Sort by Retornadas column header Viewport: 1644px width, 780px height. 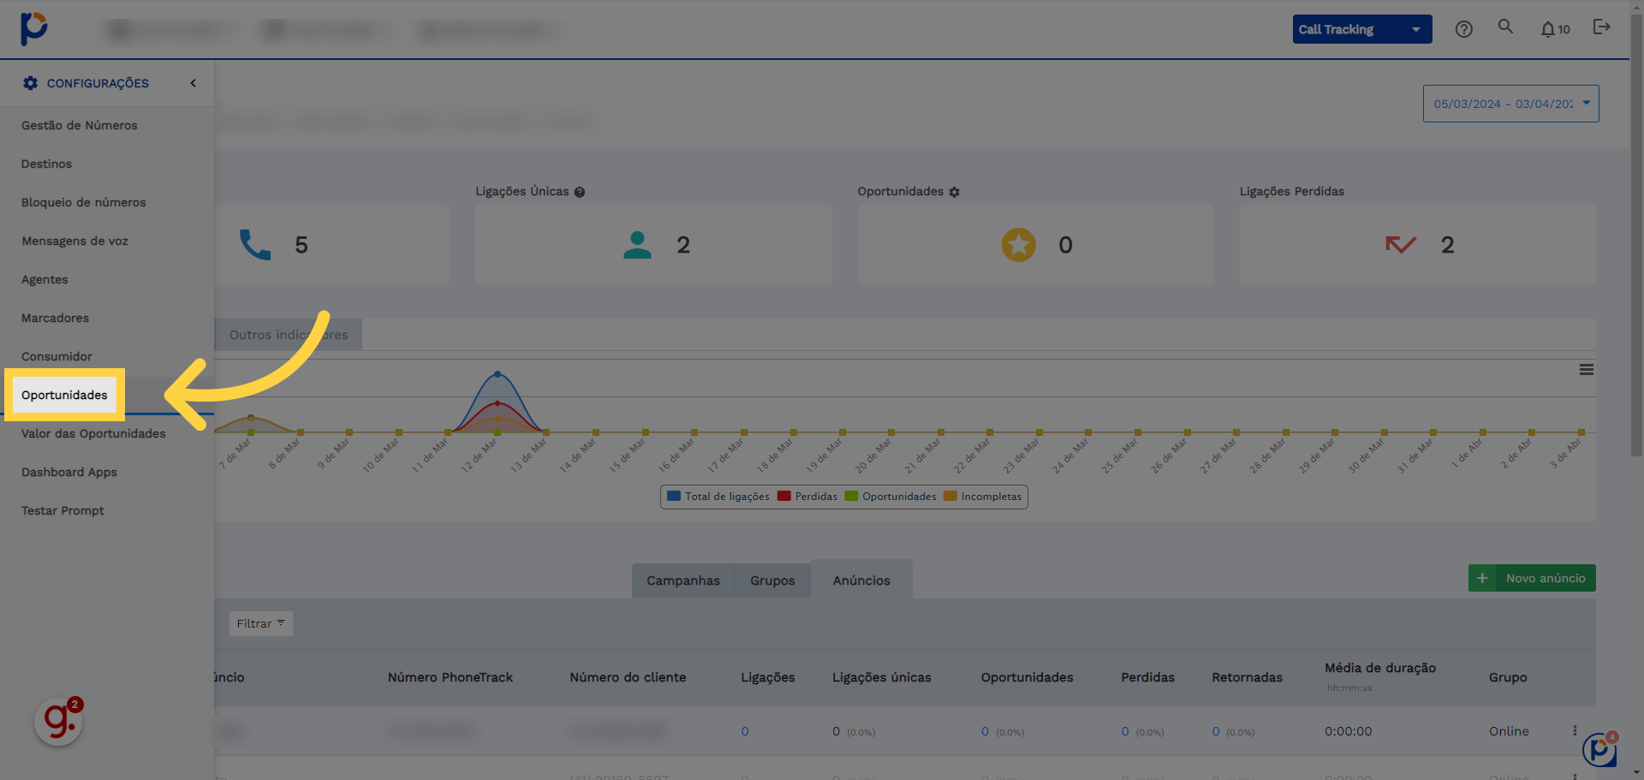pos(1248,677)
